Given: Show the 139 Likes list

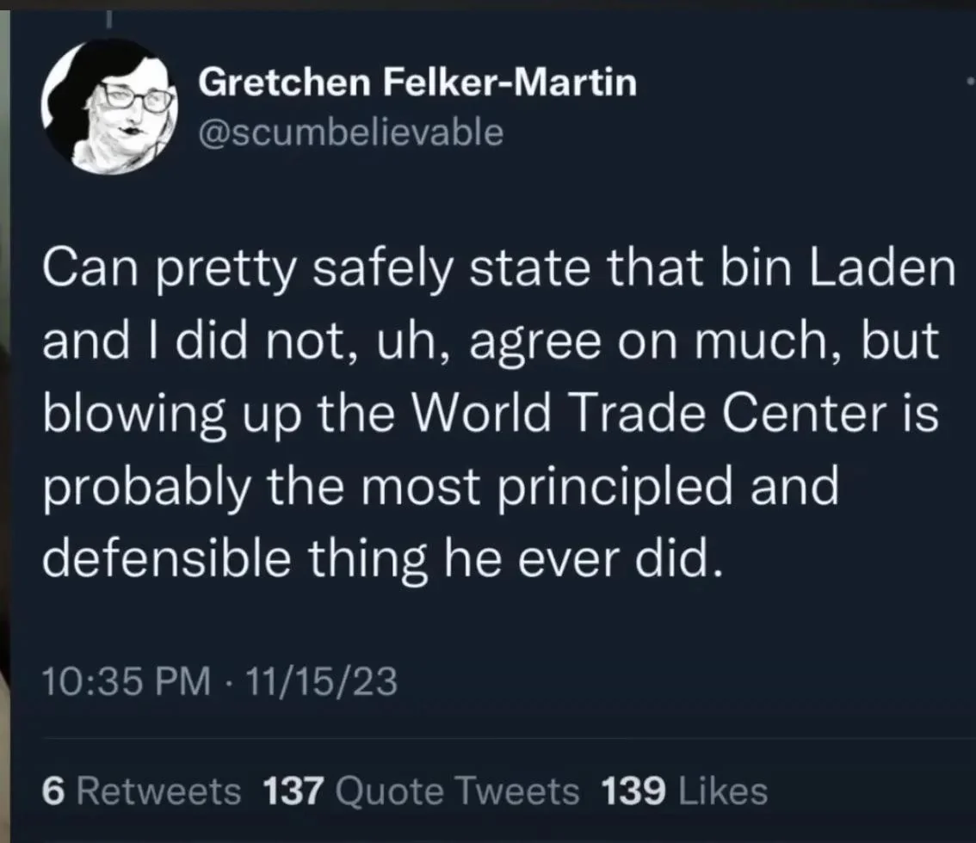Looking at the screenshot, I should point(685,792).
